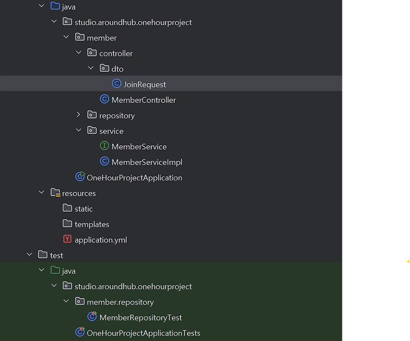
Task: Open OneHourProjectApplication main class
Action: (134, 178)
